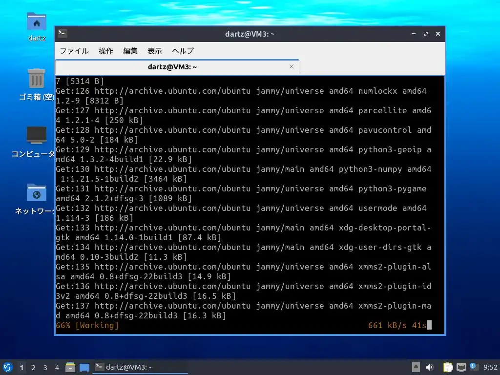
Task: Select dartz@VM3 terminal taskbar button
Action: point(140,367)
